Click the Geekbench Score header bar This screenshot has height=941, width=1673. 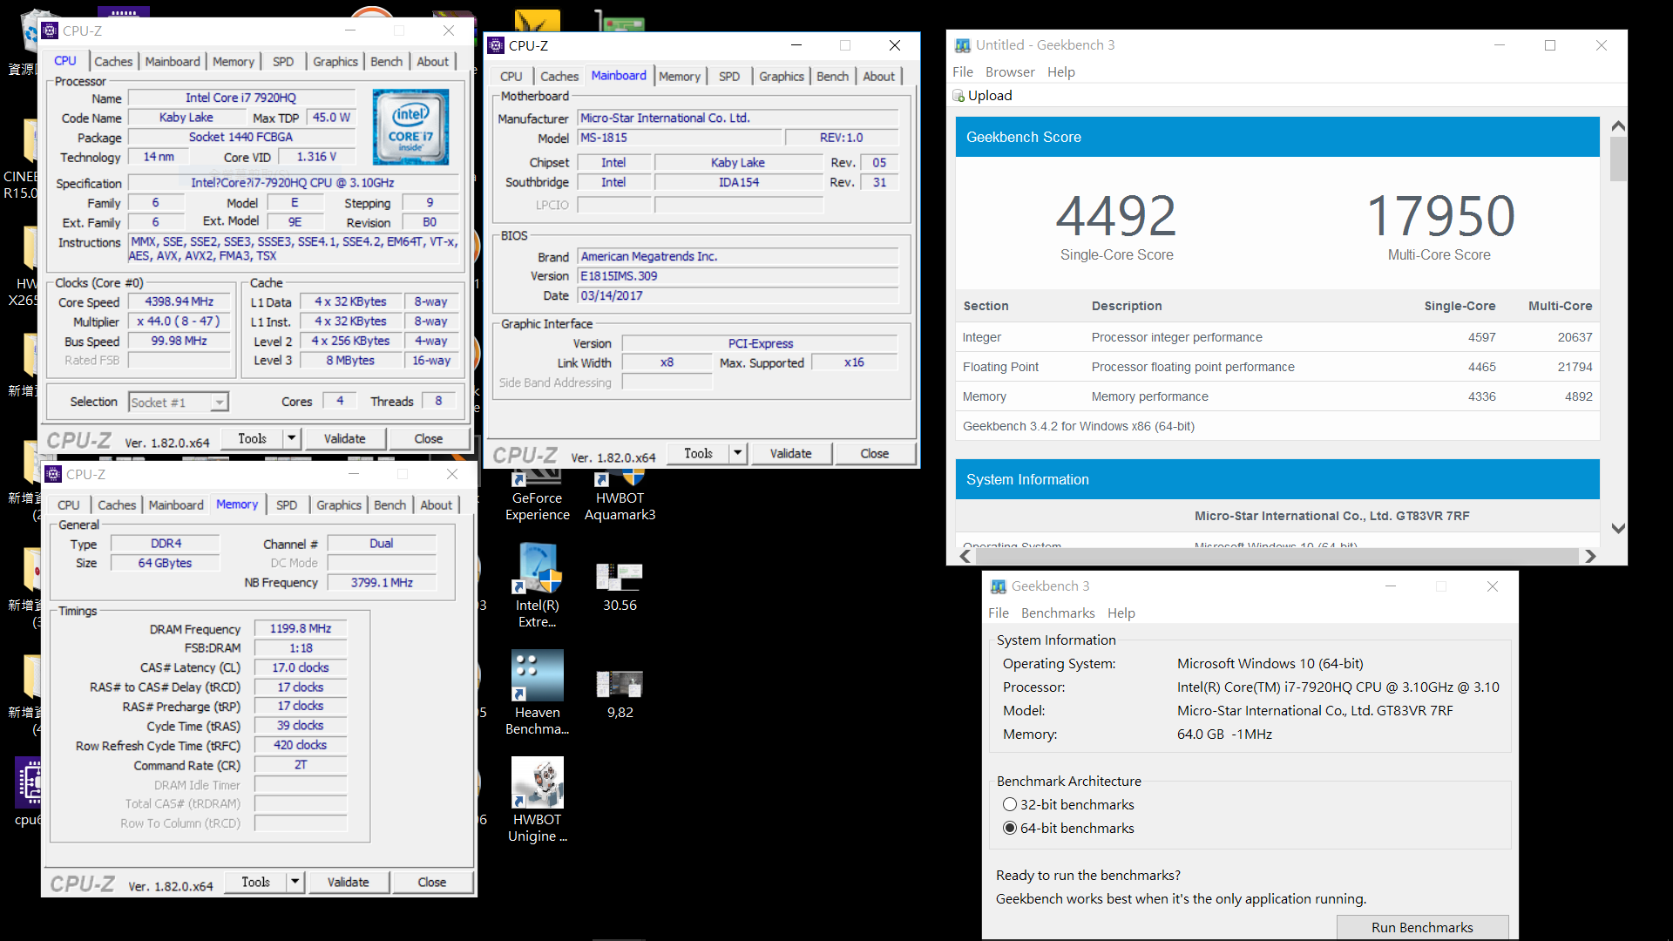click(1277, 137)
